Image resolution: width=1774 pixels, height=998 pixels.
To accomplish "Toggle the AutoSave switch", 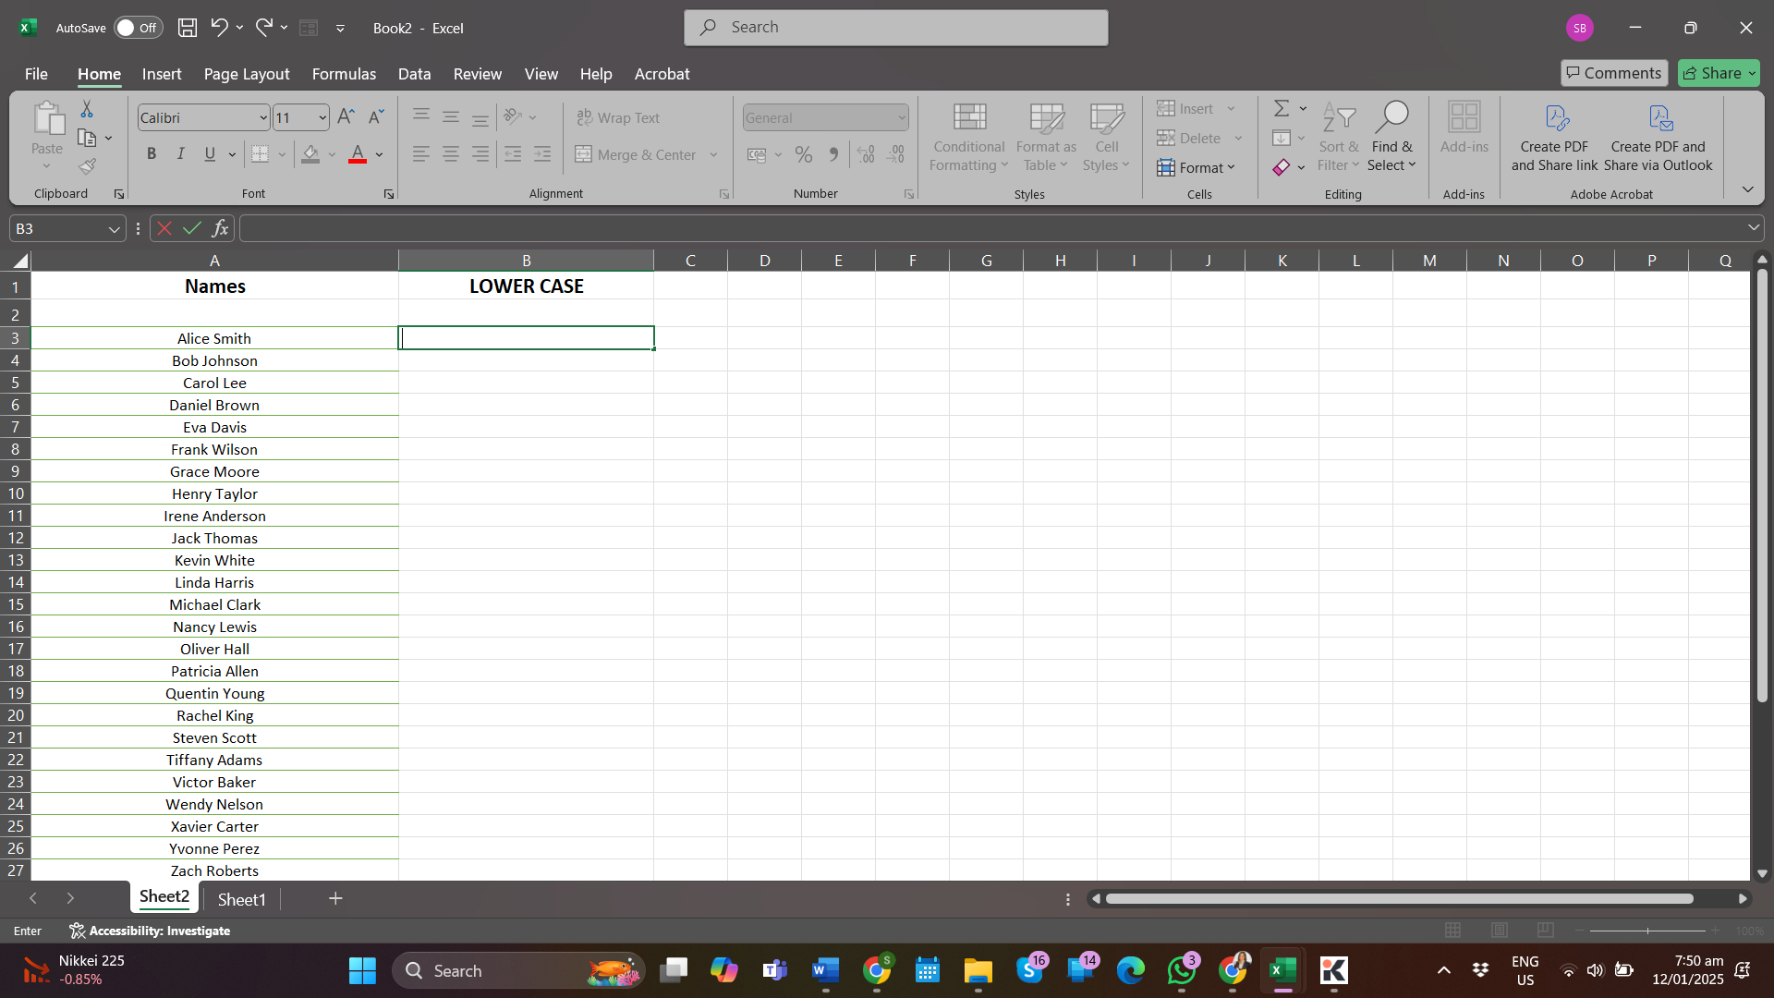I will pyautogui.click(x=138, y=28).
